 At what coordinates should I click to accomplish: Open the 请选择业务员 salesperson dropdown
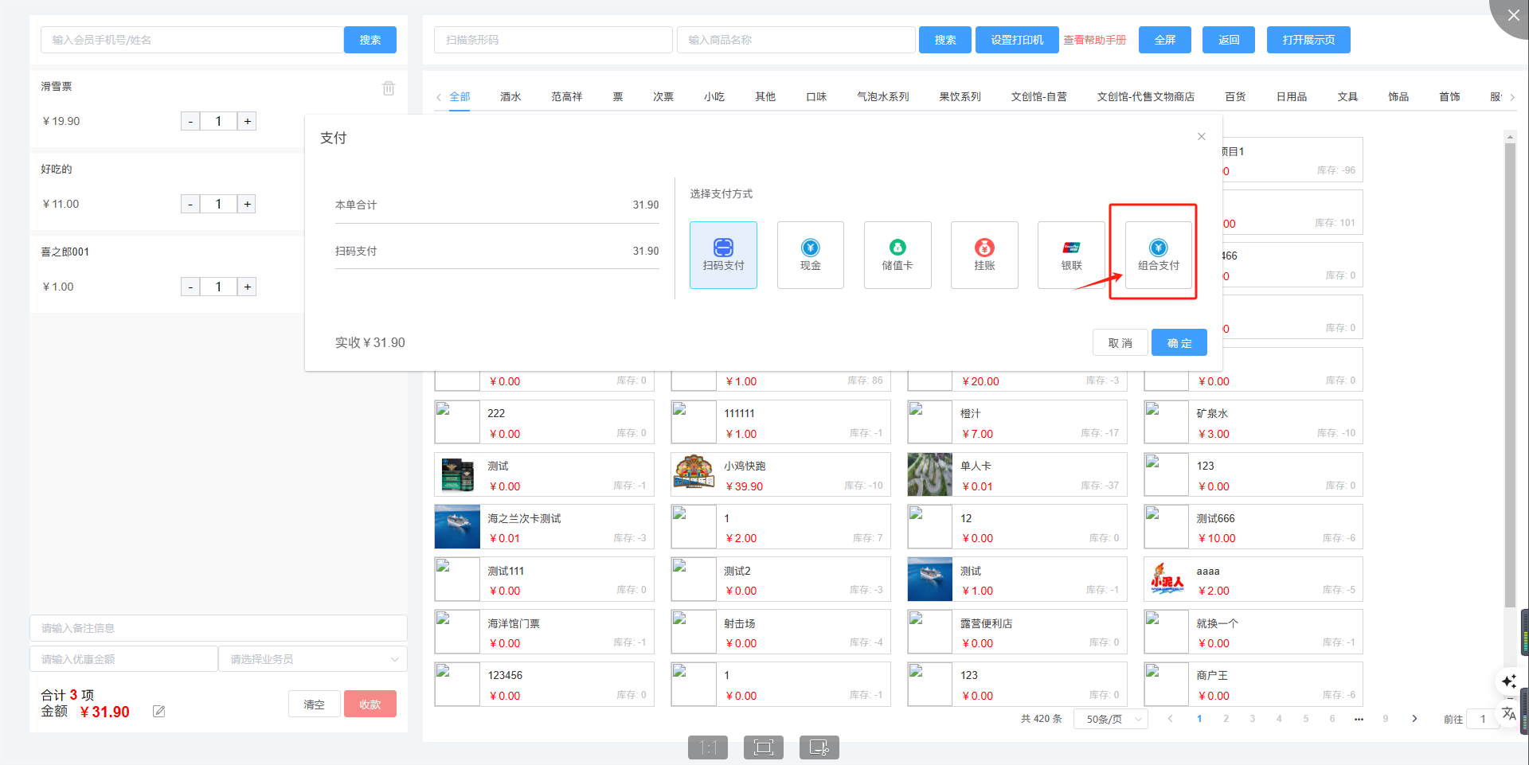(x=313, y=659)
